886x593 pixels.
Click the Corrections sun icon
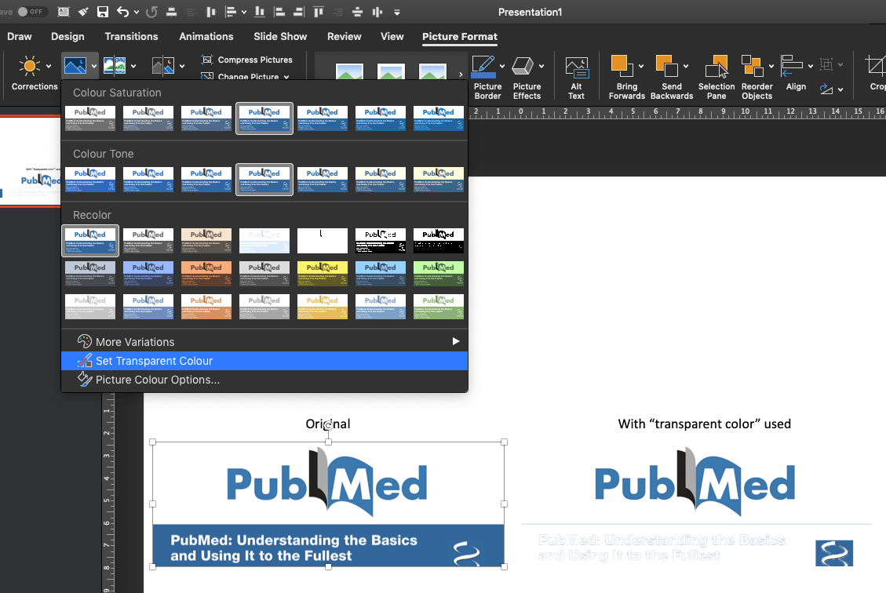(29, 66)
